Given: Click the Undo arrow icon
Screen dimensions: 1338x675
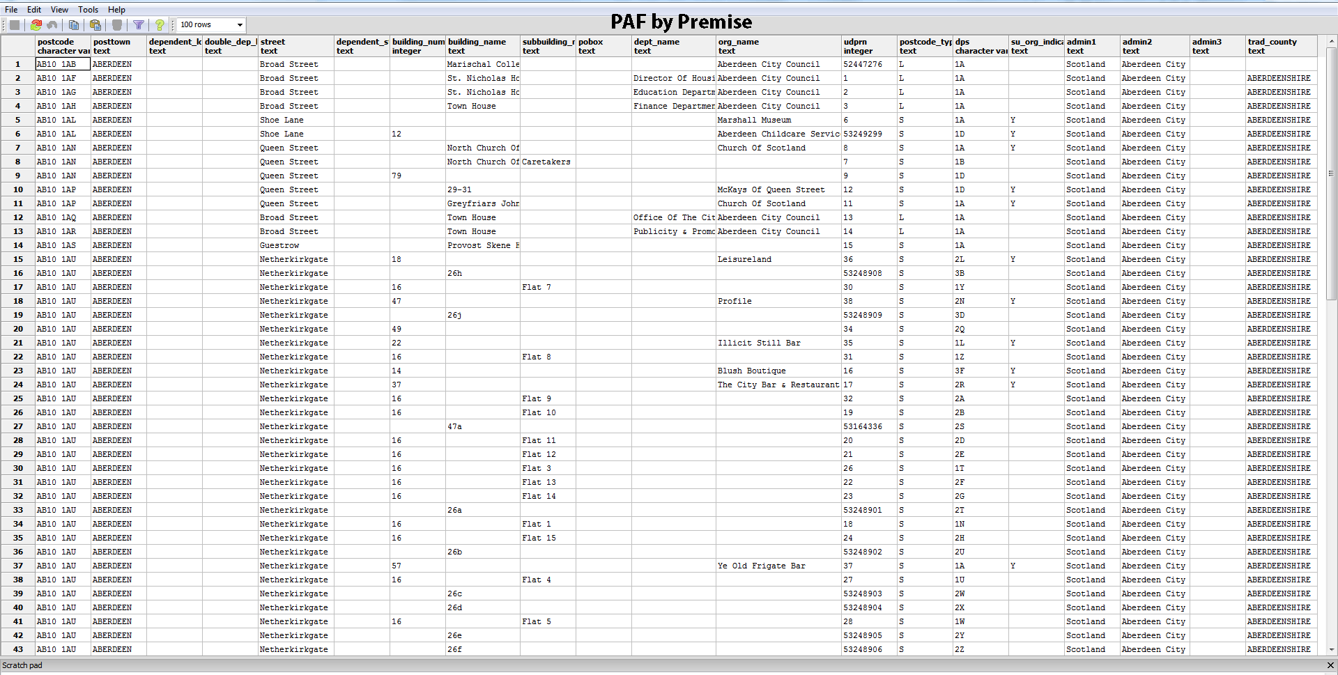Looking at the screenshot, I should [x=52, y=25].
